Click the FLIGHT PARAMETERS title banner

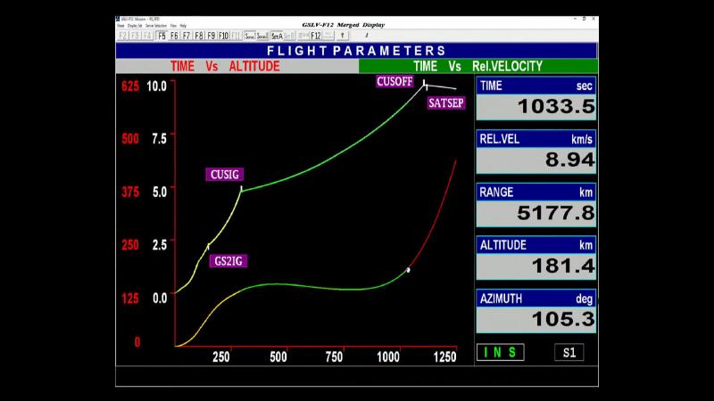pyautogui.click(x=356, y=51)
